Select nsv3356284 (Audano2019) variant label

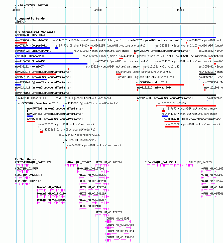pos(80,140)
